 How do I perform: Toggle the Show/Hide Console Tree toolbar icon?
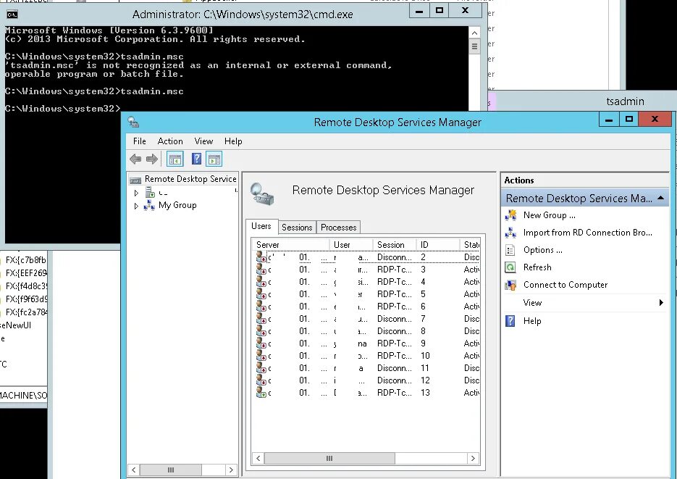175,159
